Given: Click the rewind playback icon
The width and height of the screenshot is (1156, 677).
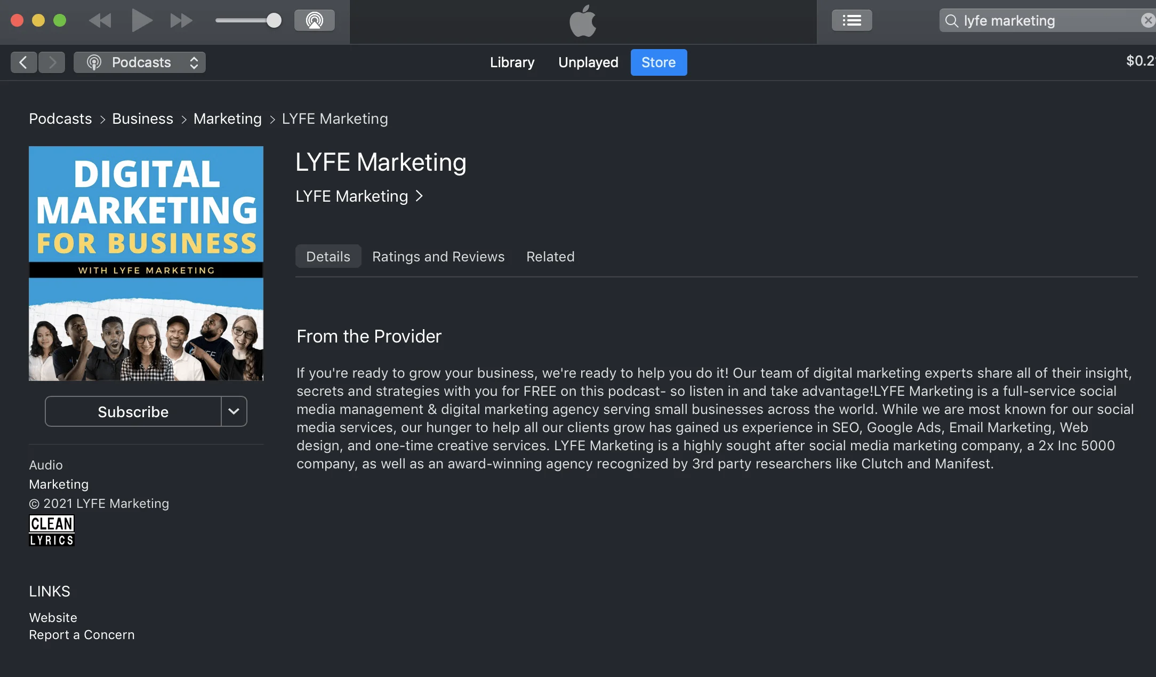Looking at the screenshot, I should click(x=100, y=20).
